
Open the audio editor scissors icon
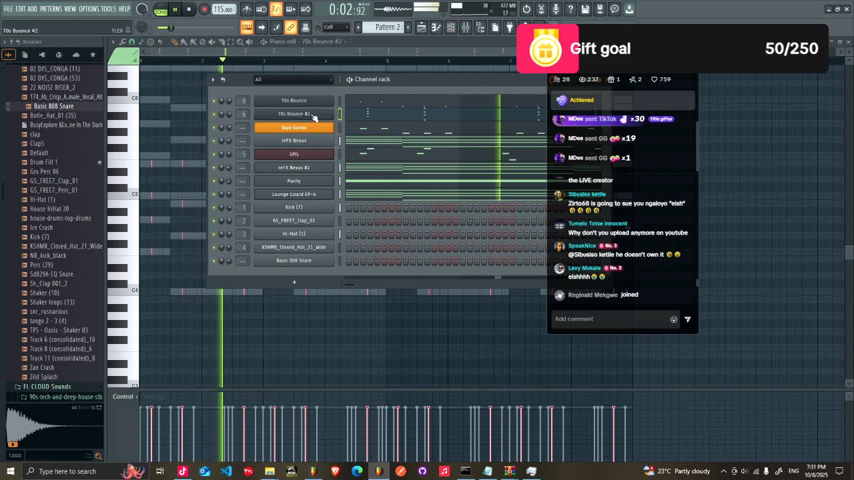[x=541, y=9]
